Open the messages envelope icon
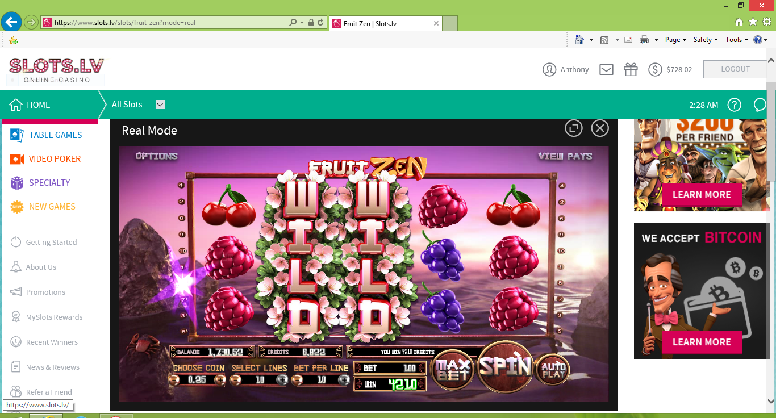This screenshot has height=418, width=776. click(606, 69)
